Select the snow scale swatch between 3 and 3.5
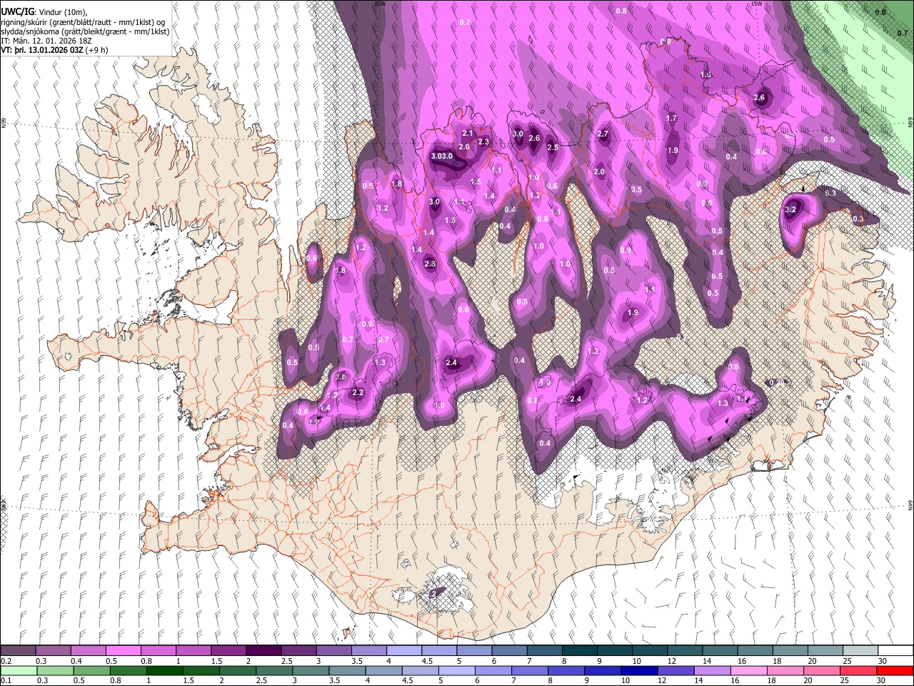This screenshot has height=686, width=914. (x=334, y=651)
